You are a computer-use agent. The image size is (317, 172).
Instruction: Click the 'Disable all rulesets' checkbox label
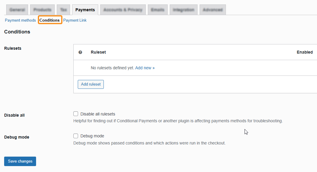(x=98, y=114)
